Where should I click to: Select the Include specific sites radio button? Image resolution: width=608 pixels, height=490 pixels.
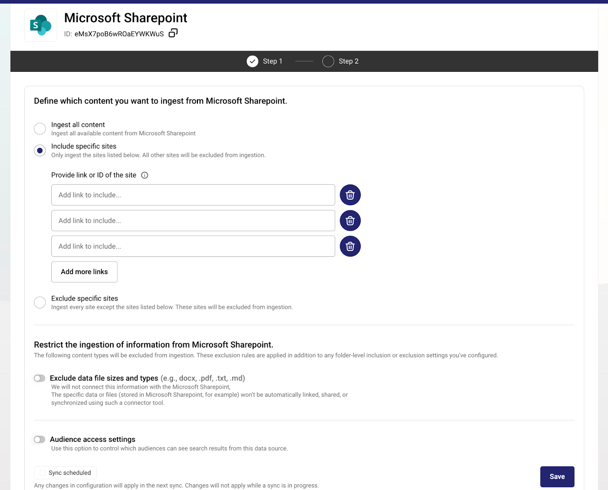40,150
